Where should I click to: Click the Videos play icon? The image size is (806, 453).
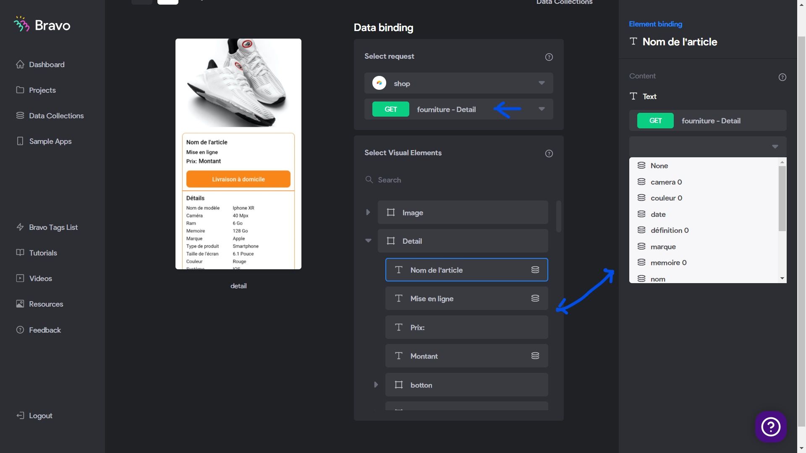(20, 278)
